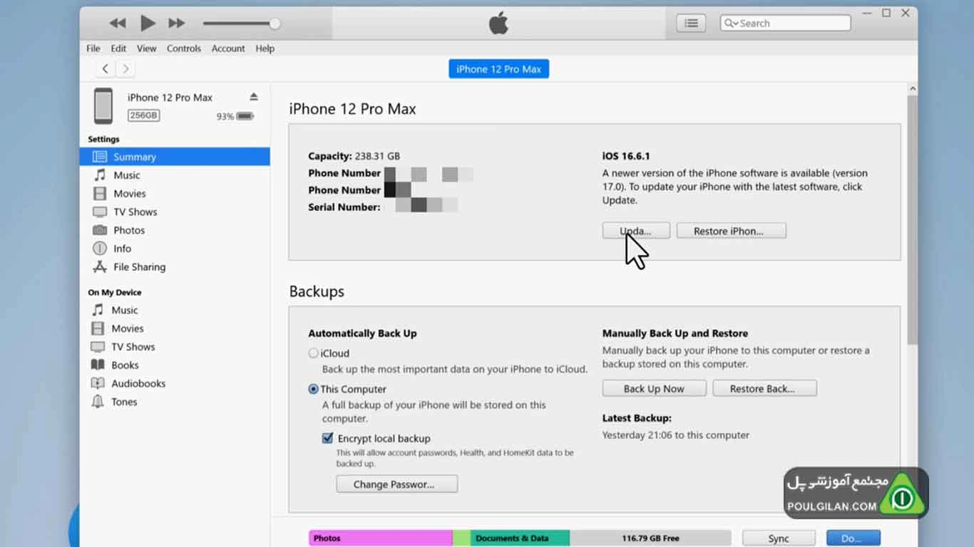Image resolution: width=974 pixels, height=547 pixels.
Task: Click the iPhone 12 Pro Max device tab
Action: pos(498,69)
